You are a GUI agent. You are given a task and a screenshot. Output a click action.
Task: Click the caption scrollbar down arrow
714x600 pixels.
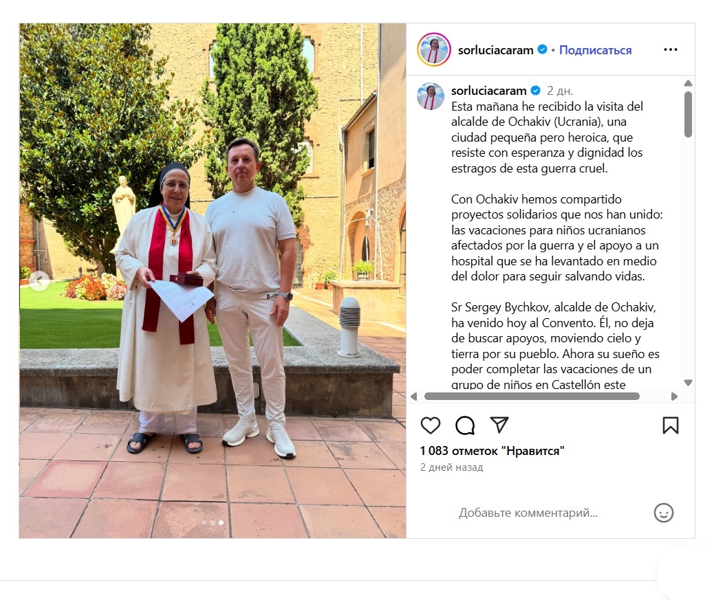pyautogui.click(x=688, y=383)
